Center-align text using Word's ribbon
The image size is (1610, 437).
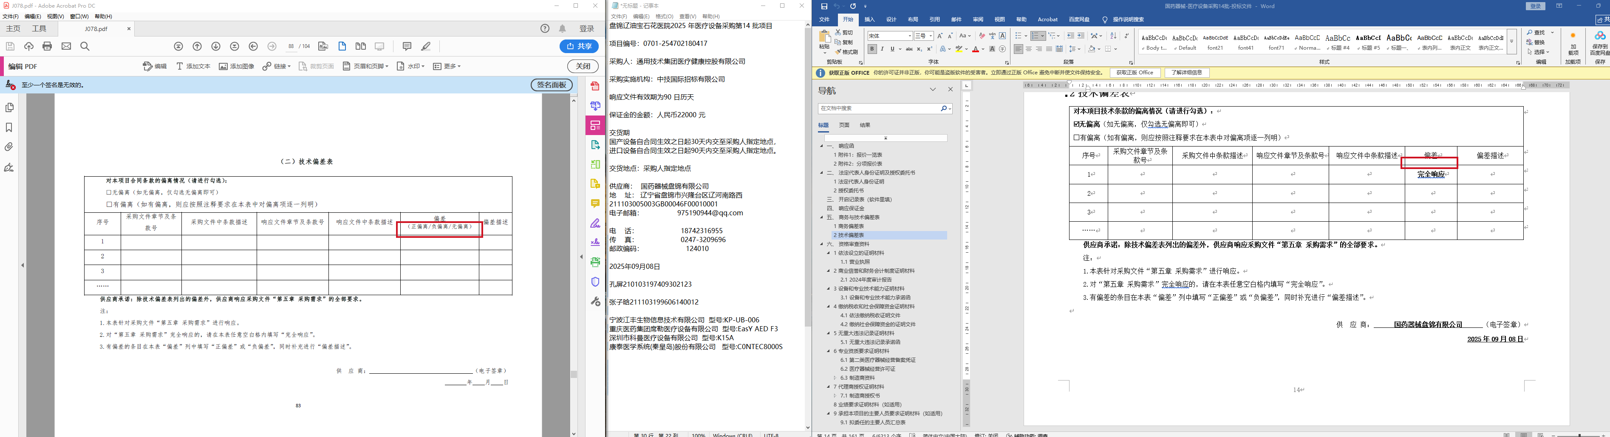pos(1028,49)
